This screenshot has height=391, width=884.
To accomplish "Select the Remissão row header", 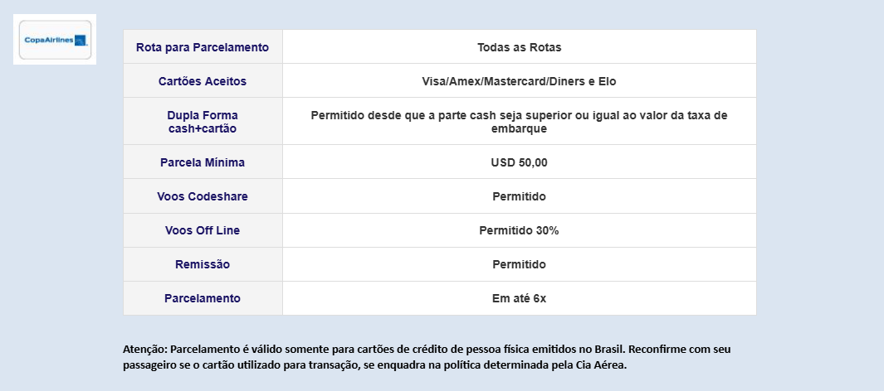I will point(203,264).
